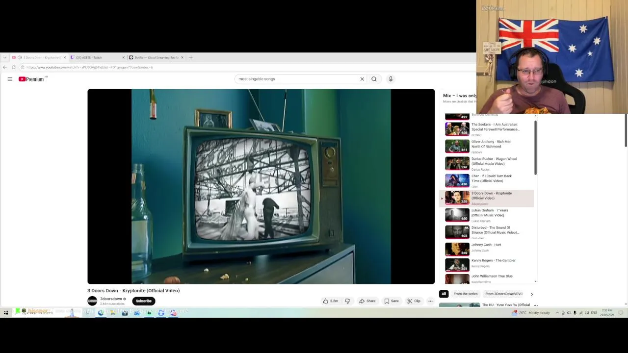Screen dimensions: 628x353
Task: Go back with the browser back arrow
Action: pos(5,67)
